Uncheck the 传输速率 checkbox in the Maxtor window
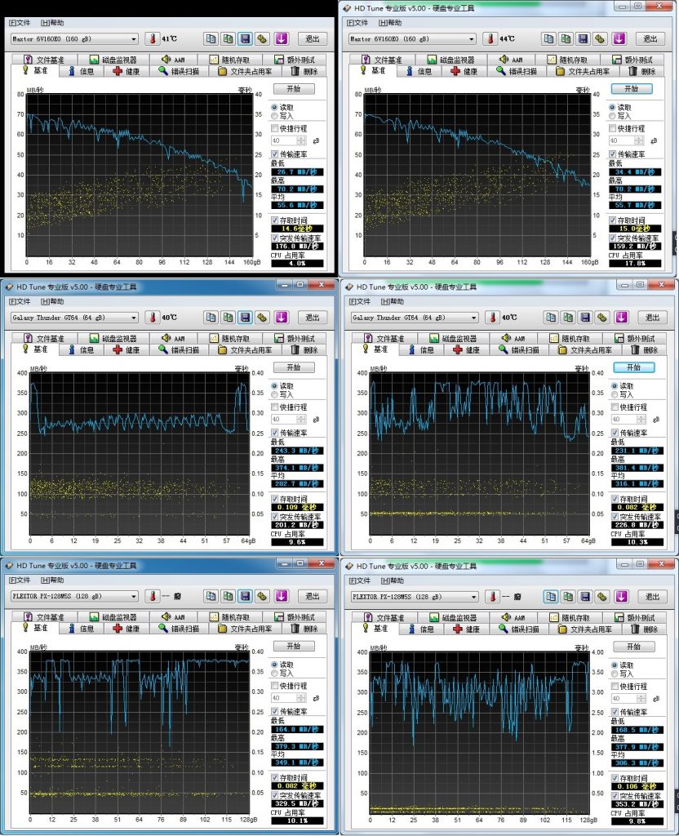 tap(274, 154)
